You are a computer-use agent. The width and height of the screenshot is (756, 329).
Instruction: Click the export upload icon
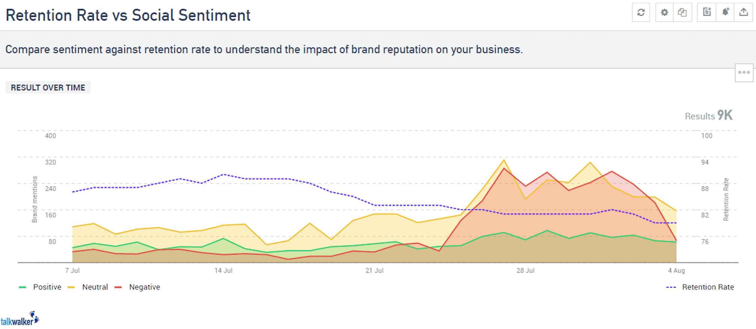pyautogui.click(x=744, y=13)
